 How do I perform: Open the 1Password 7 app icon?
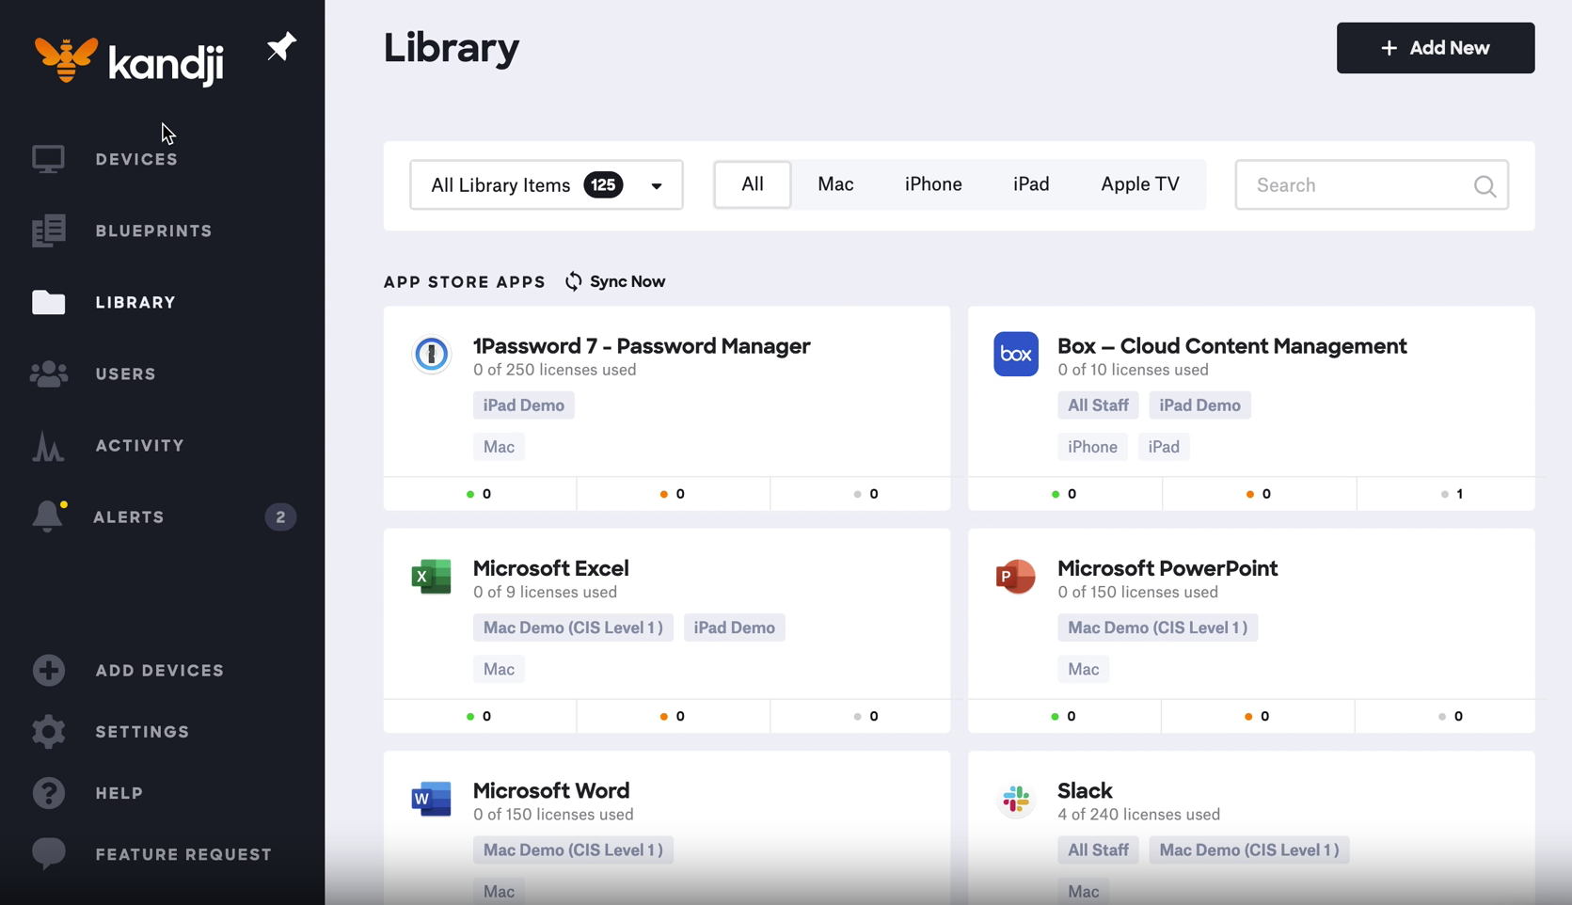point(432,355)
